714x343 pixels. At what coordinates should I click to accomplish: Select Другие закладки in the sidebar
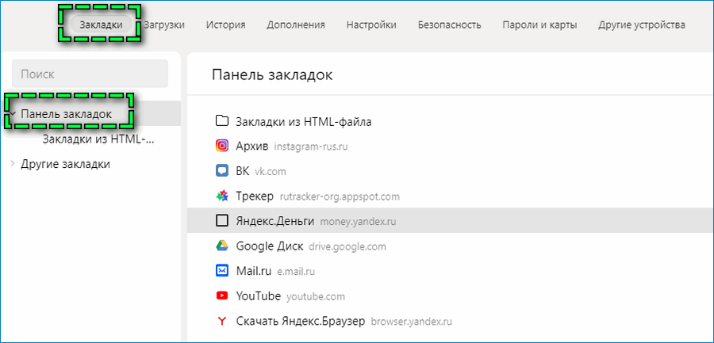(66, 164)
